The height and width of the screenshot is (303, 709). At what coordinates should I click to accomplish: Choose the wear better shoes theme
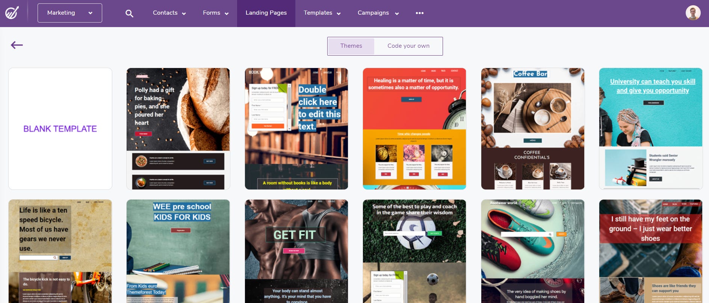pos(651,251)
